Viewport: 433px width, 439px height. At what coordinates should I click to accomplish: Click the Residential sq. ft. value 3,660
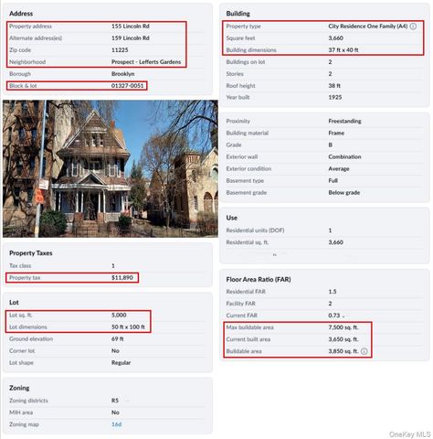coord(335,242)
